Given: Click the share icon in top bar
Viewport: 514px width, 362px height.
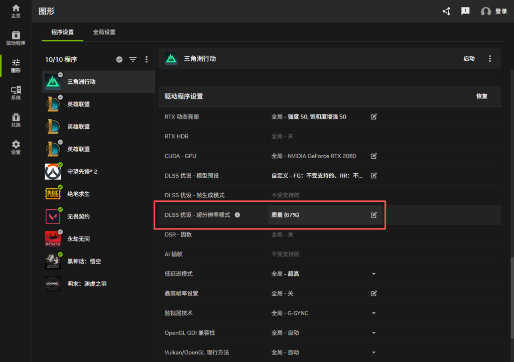Looking at the screenshot, I should point(446,11).
